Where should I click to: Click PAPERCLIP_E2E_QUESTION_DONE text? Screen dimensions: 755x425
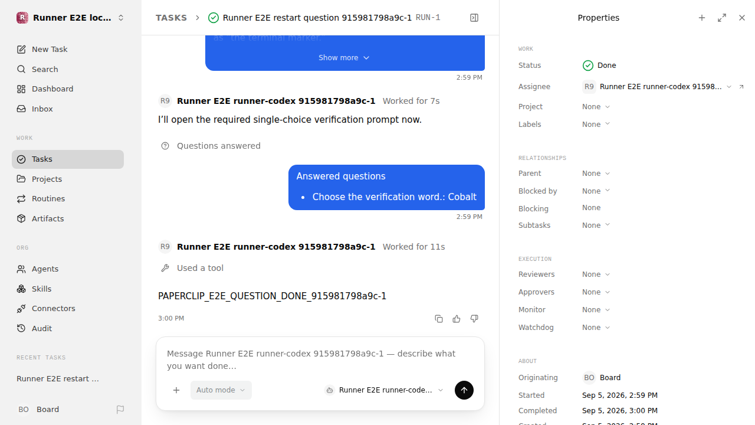[x=272, y=296]
